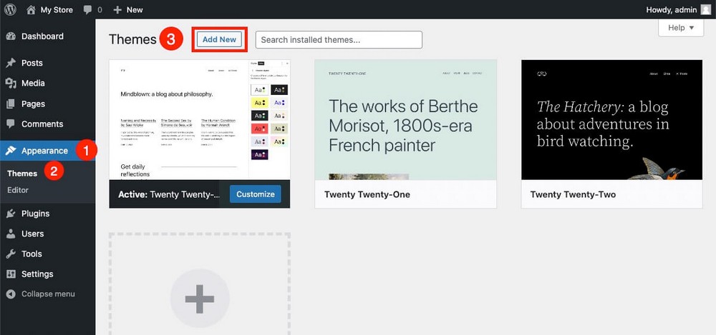Click the Customize button
The image size is (716, 335).
256,194
